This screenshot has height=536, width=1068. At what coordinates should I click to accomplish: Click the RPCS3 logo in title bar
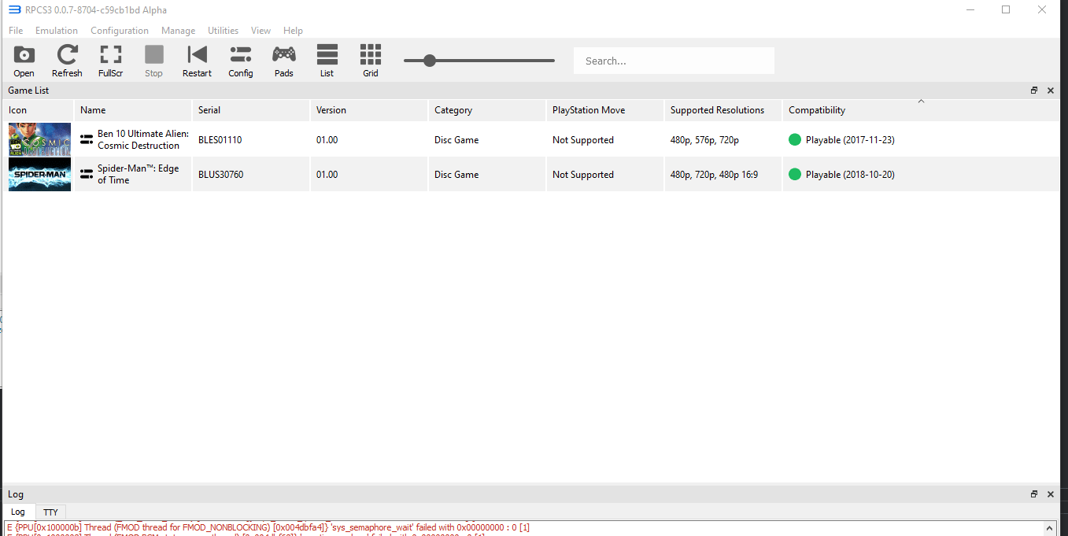click(x=14, y=9)
